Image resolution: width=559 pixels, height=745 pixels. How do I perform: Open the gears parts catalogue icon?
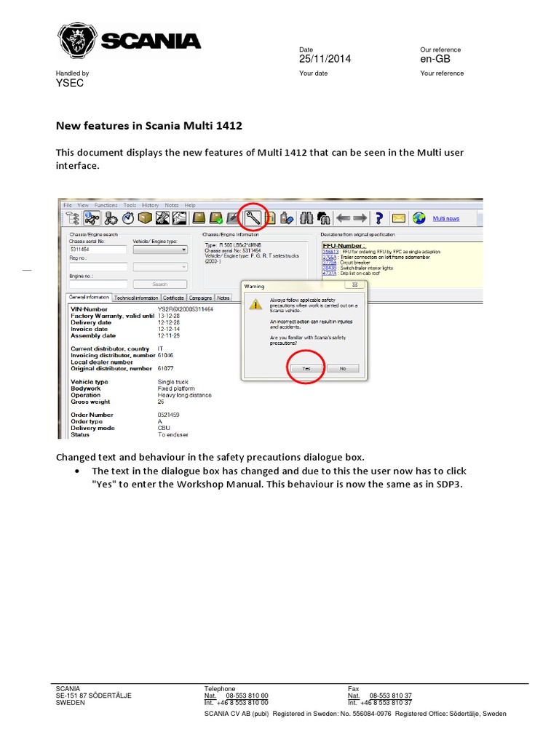[111, 218]
